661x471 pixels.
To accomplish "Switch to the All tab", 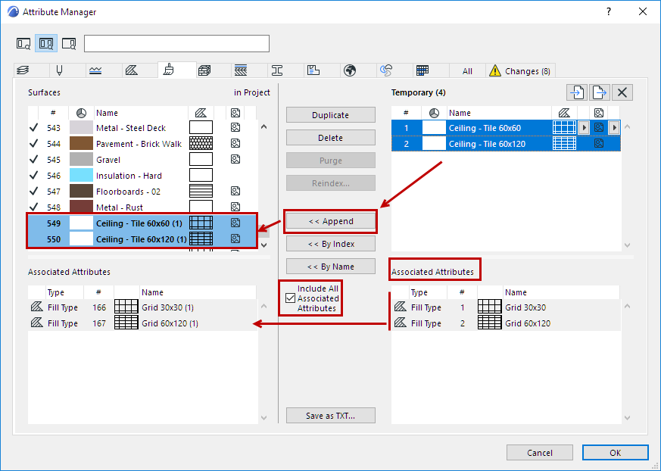I will point(467,70).
